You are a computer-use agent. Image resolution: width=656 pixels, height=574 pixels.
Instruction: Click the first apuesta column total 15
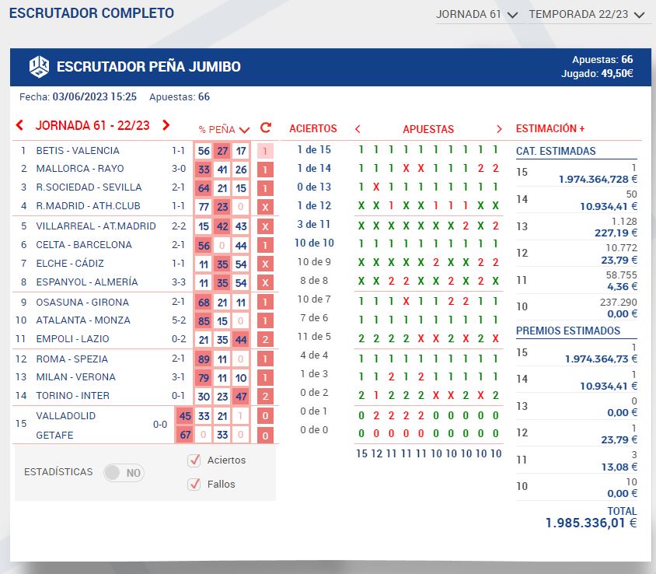361,454
